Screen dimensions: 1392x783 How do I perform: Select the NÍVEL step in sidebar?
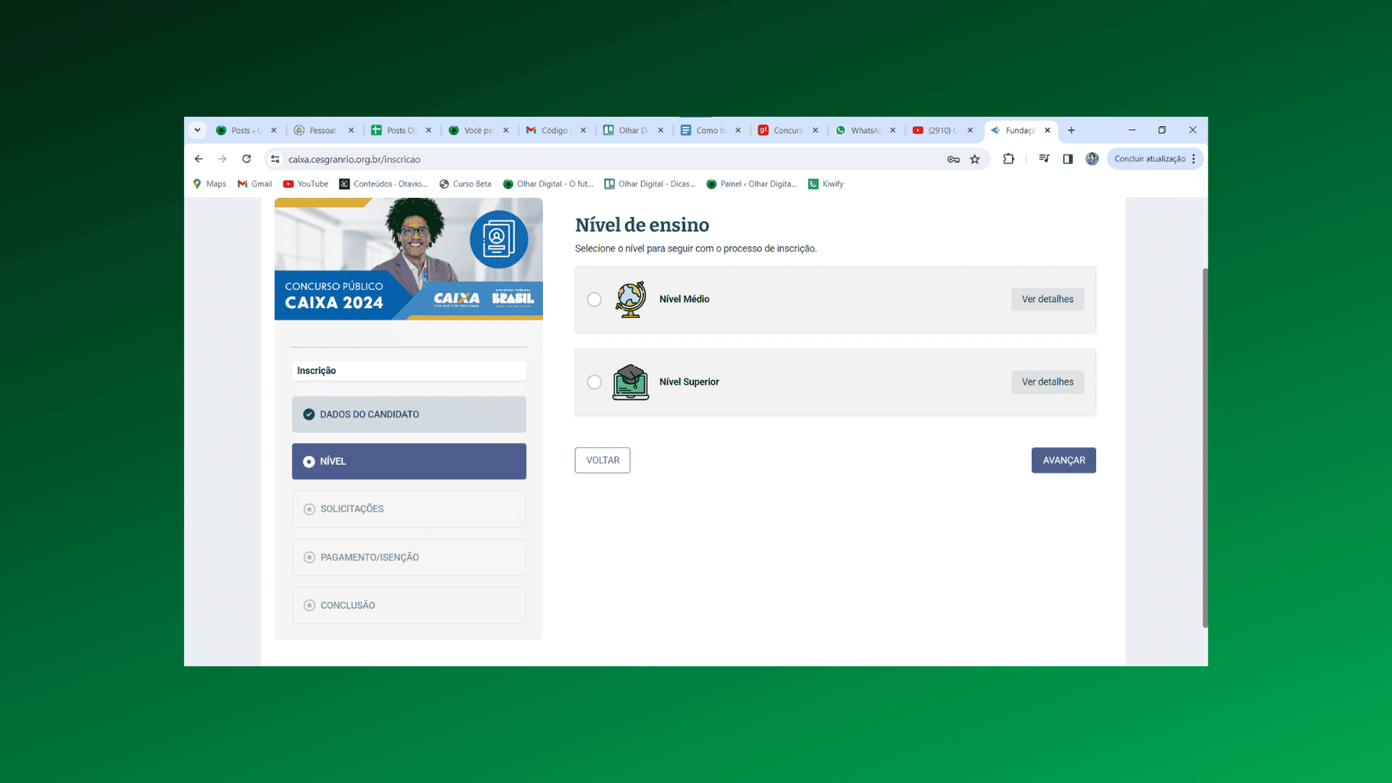(x=409, y=461)
